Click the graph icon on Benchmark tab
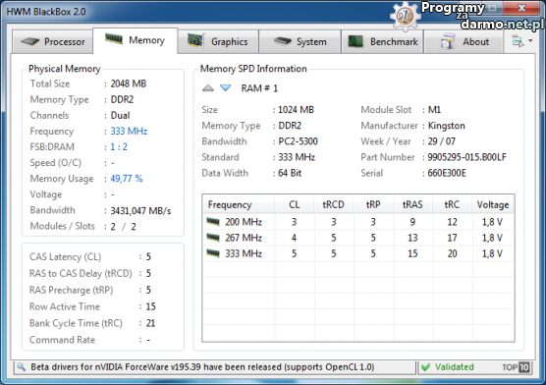546x385 pixels. pyautogui.click(x=355, y=42)
